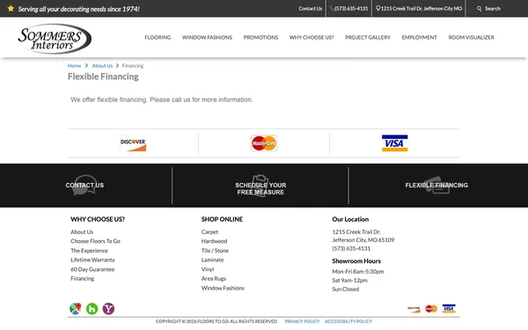Open Yahoo purple icon in footer

point(108,309)
